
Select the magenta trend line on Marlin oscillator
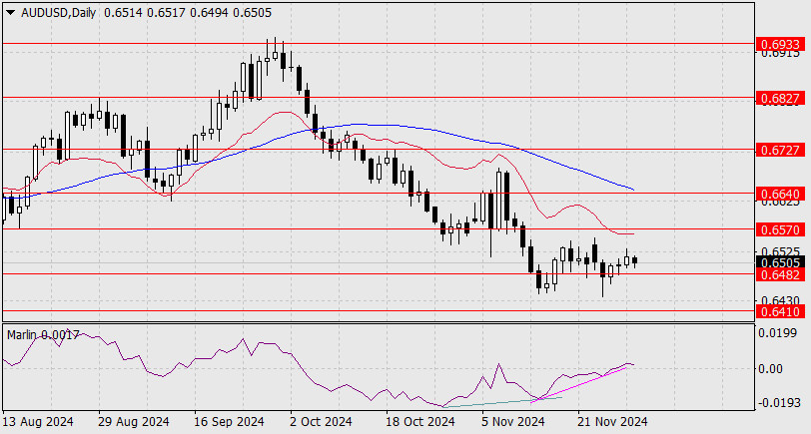click(579, 383)
